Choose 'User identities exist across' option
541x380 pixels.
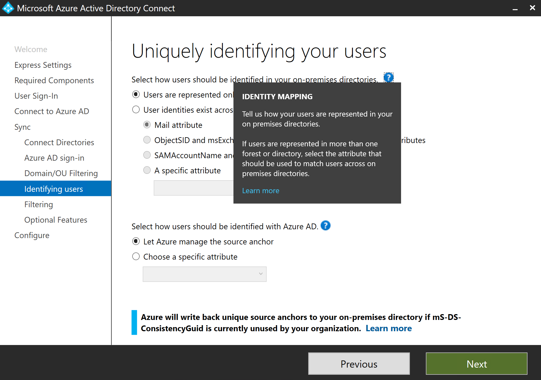point(136,109)
